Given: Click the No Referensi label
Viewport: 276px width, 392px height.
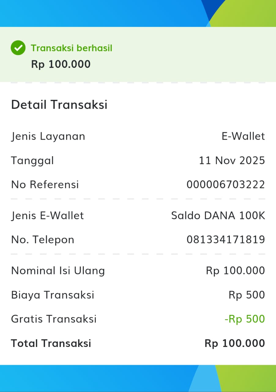Looking at the screenshot, I should [x=45, y=185].
